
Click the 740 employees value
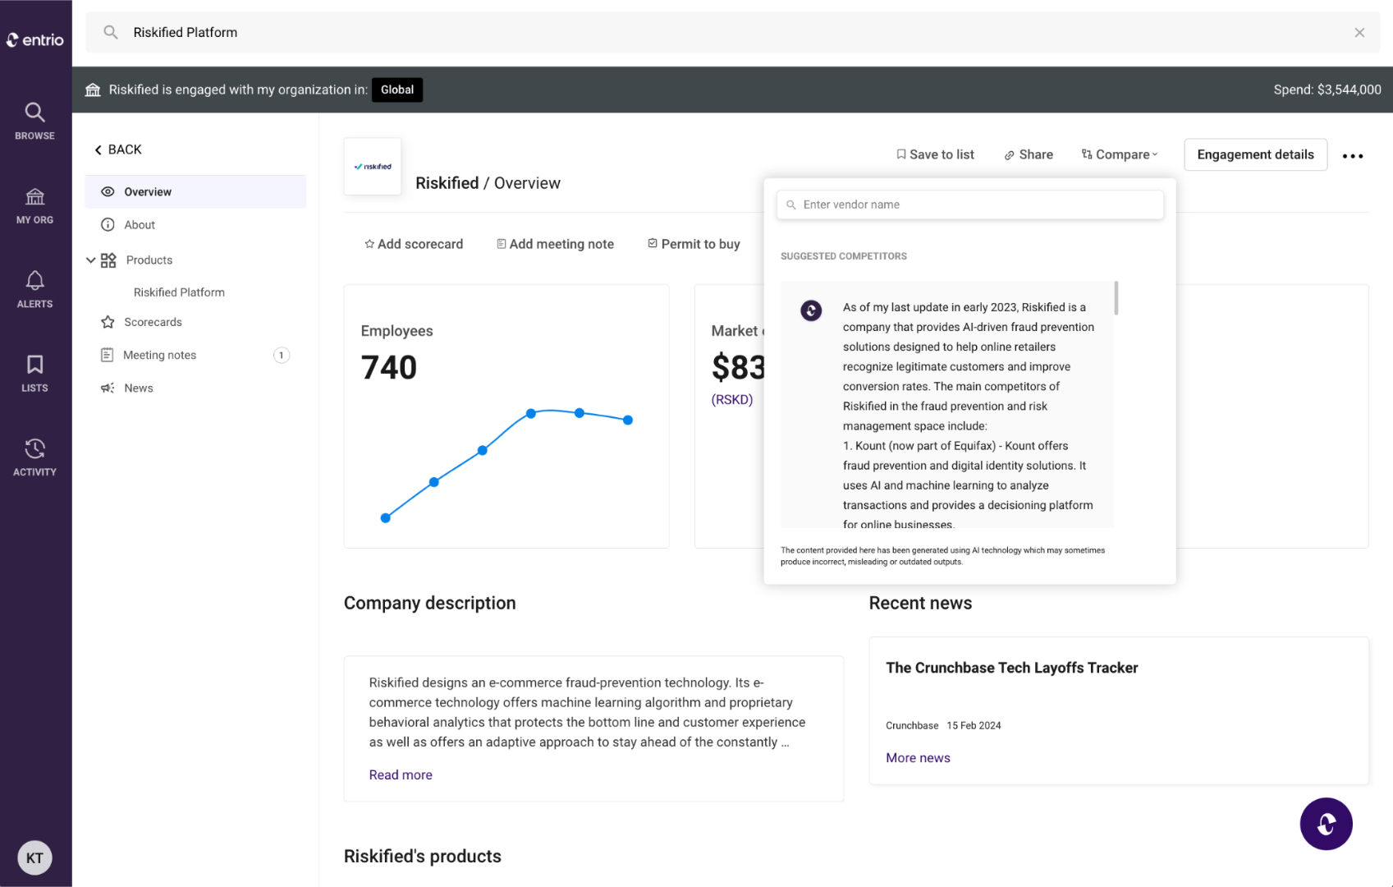pos(389,367)
